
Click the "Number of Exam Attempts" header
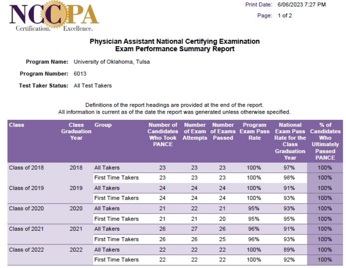(x=195, y=131)
